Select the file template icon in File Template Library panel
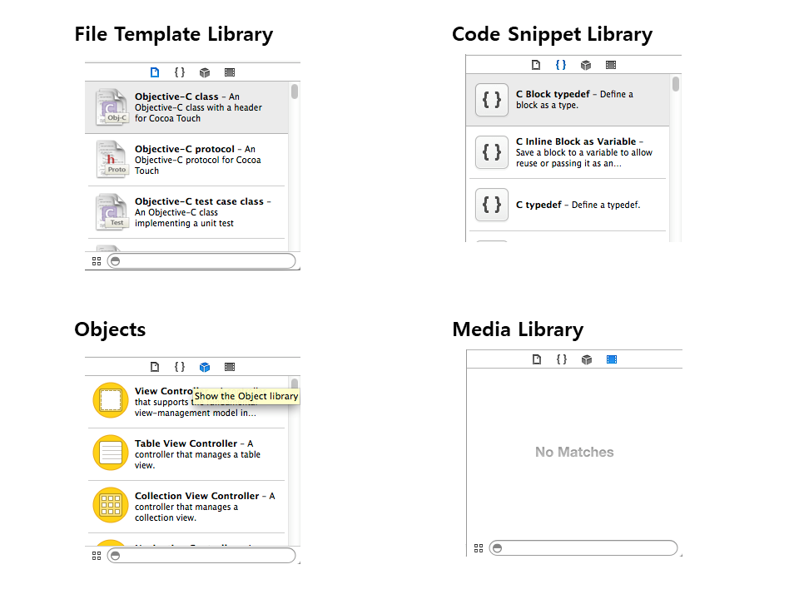 tap(155, 72)
